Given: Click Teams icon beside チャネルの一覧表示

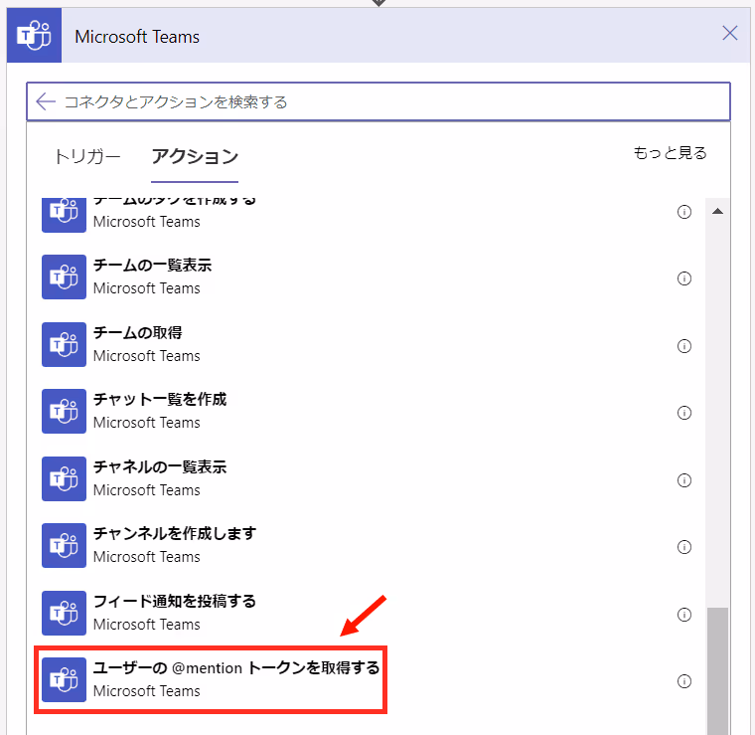Looking at the screenshot, I should point(64,478).
